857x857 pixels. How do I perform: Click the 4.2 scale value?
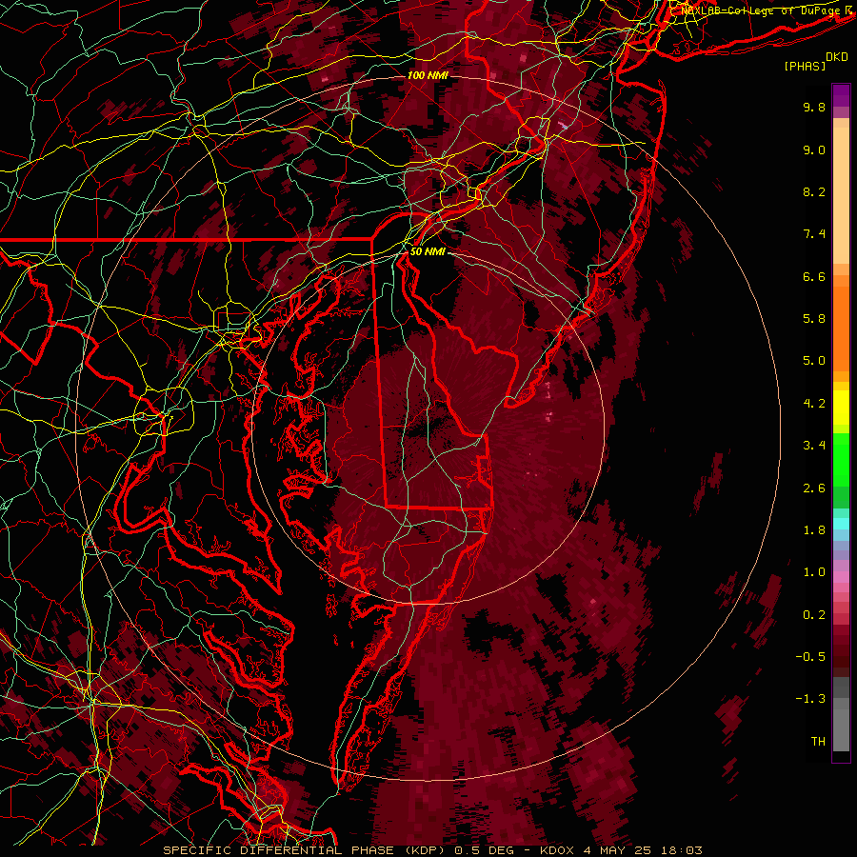pos(814,404)
